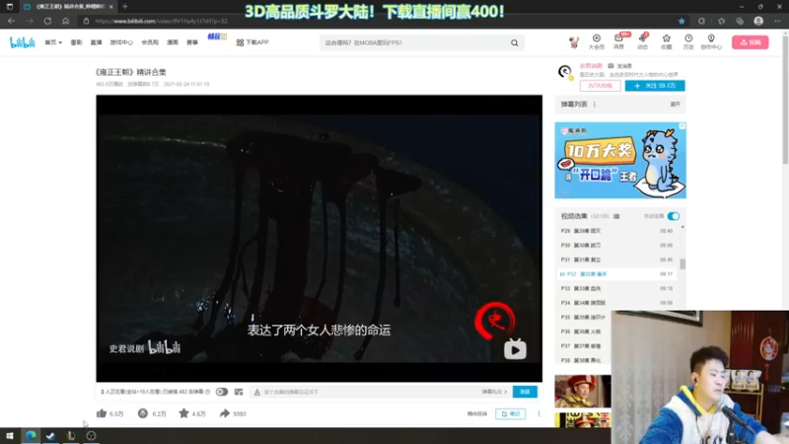Open the 番剧 navigation link
The height and width of the screenshot is (444, 789).
pyautogui.click(x=76, y=42)
